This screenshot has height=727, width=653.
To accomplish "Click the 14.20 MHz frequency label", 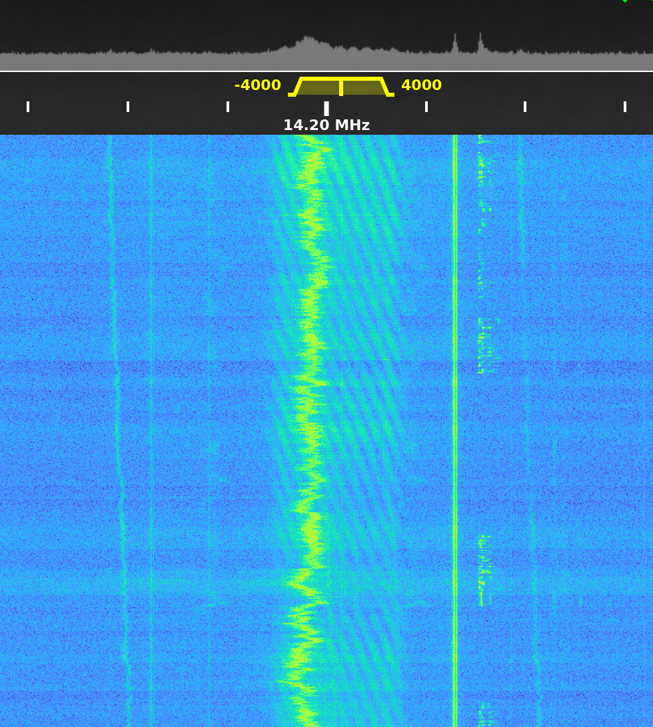I will [x=326, y=125].
